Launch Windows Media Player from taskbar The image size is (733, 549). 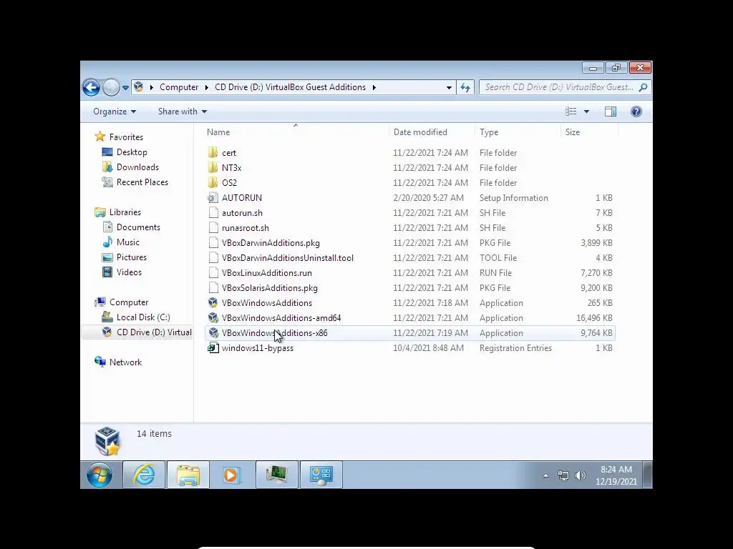point(232,475)
